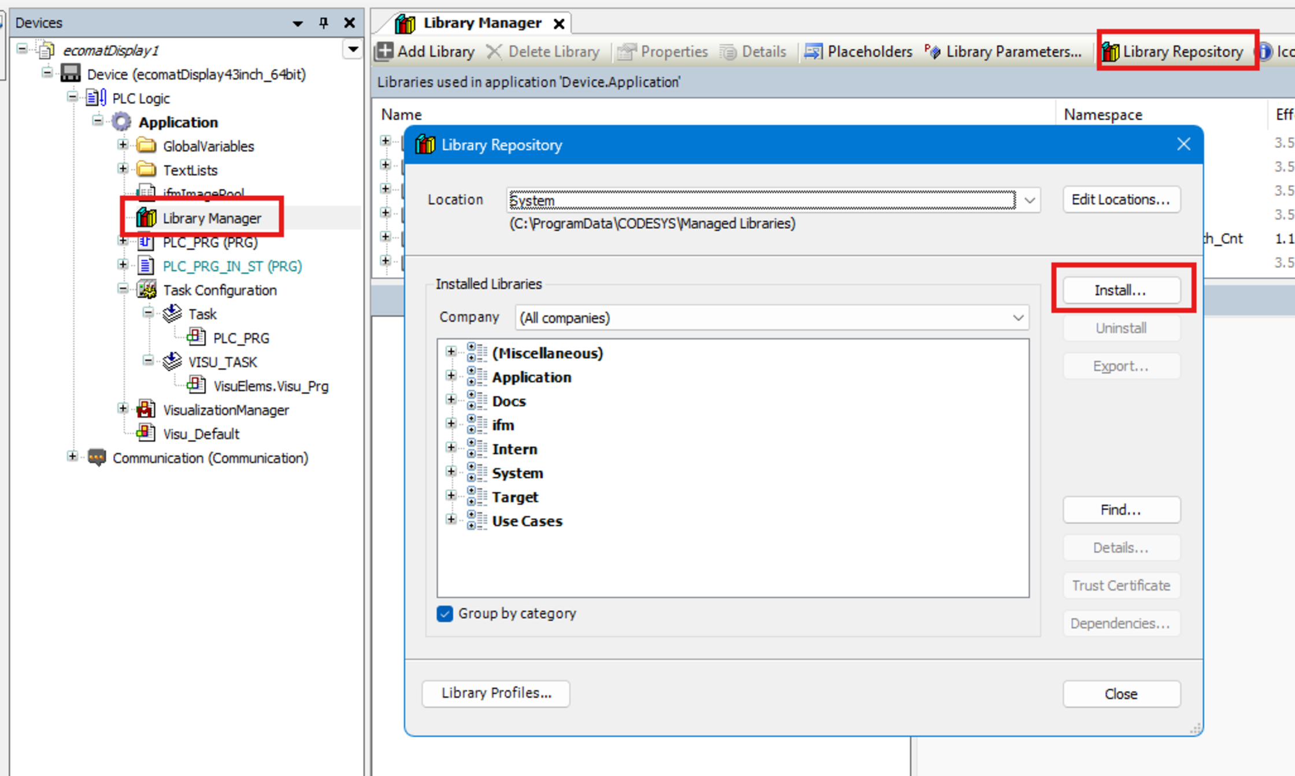Collapse the Task Configuration node
Image resolution: width=1295 pixels, height=776 pixels.
123,288
